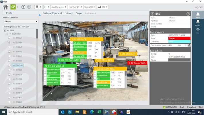Go to previous asset in K16 panel

[x=152, y=14]
